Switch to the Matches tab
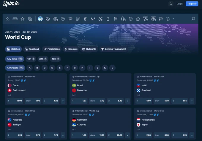202x141 pixels. coord(13,49)
